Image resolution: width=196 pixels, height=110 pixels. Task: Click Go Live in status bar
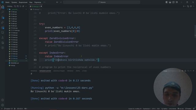point(181,109)
